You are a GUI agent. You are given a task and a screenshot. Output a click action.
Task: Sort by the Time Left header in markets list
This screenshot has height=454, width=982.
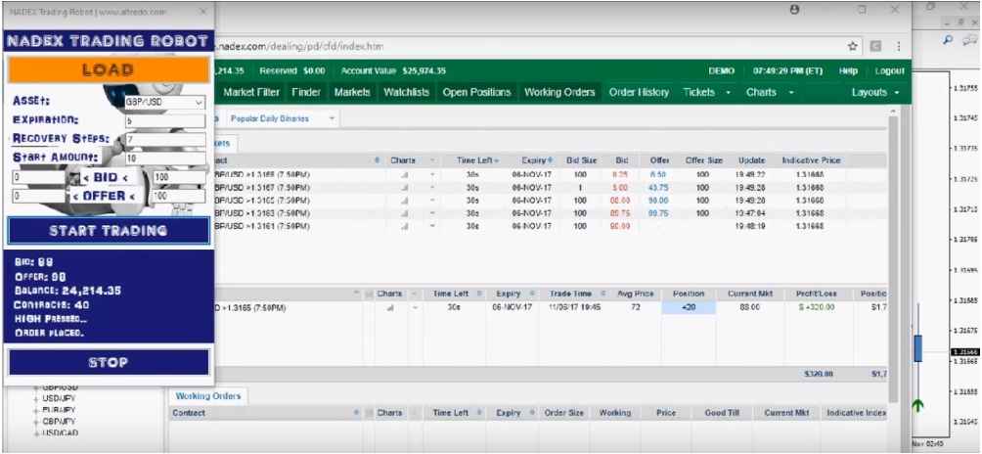[x=477, y=160]
